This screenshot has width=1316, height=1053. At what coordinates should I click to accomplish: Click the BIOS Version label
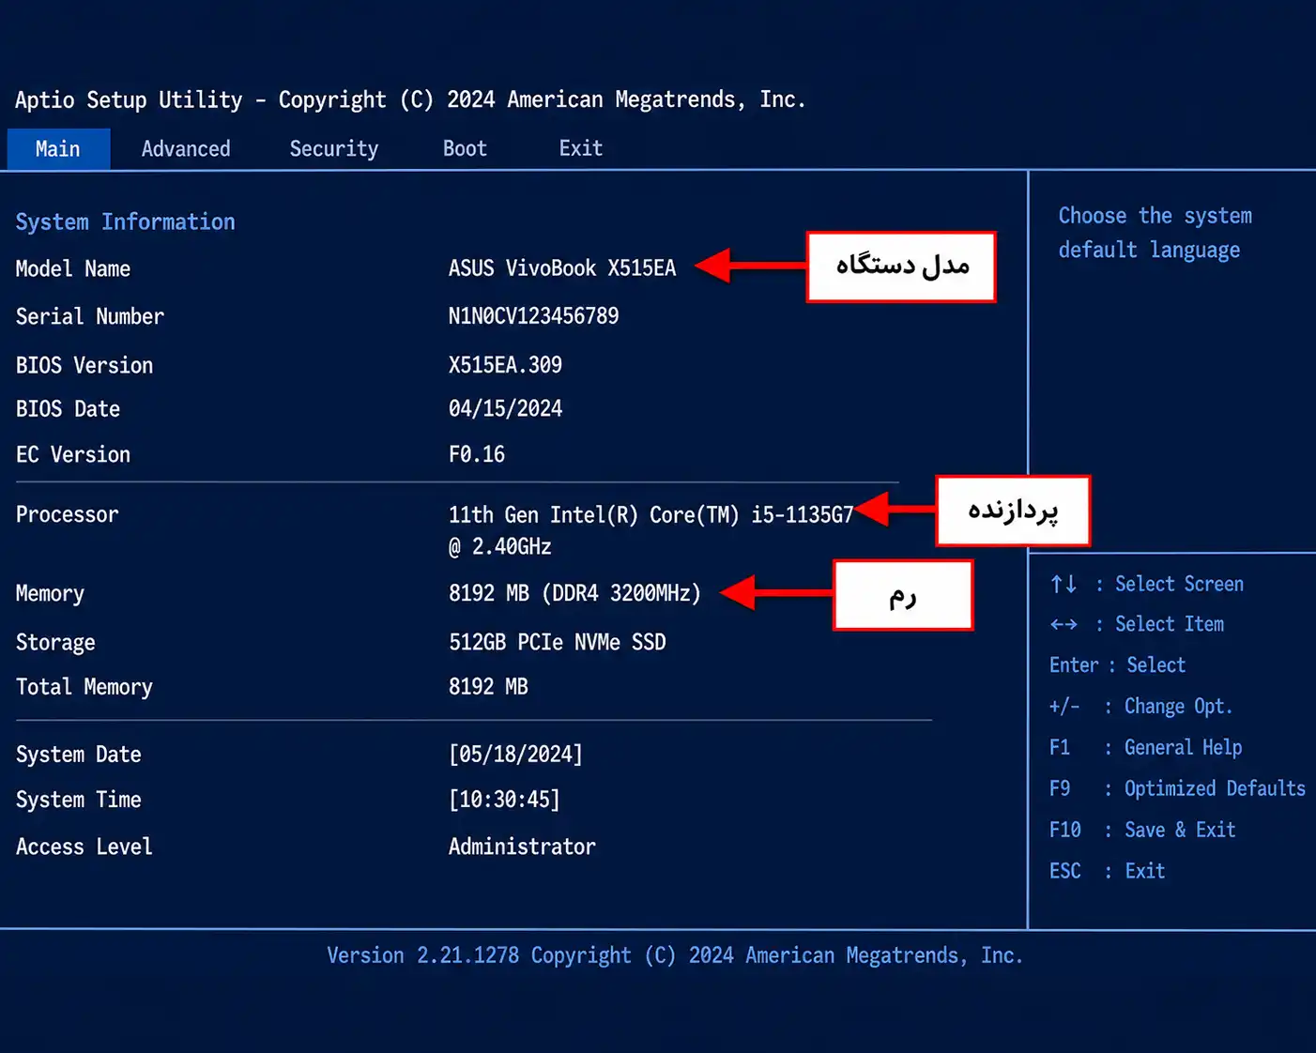pyautogui.click(x=84, y=365)
